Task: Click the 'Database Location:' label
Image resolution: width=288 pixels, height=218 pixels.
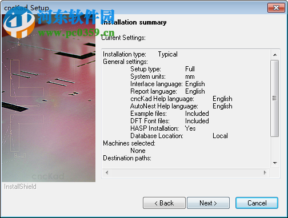Action: [157, 136]
